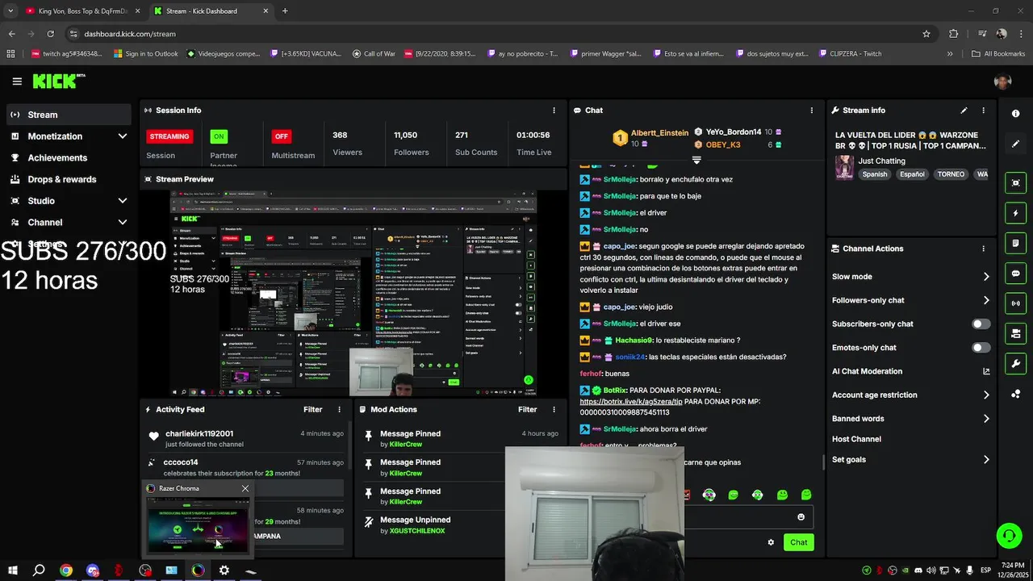Click the Just Chatting category

point(881,161)
